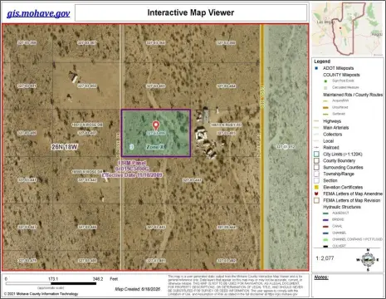Click the red CANAL line swatch

point(325,227)
